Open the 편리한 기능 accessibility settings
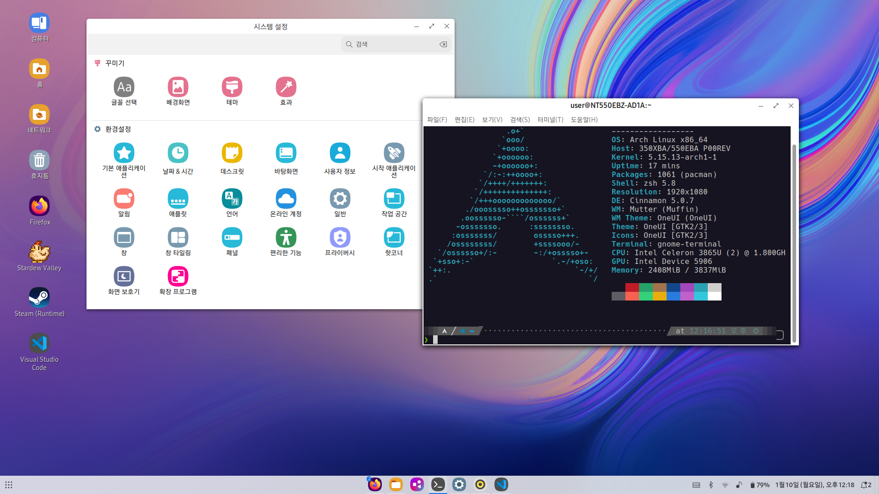879x494 pixels. pos(286,238)
